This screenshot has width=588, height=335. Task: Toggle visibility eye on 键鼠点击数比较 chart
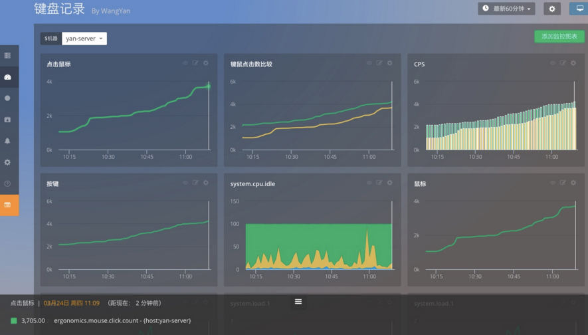[369, 63]
